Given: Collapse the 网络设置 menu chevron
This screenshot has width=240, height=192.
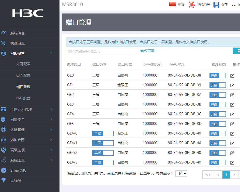Looking at the screenshot, I should pos(51,53).
